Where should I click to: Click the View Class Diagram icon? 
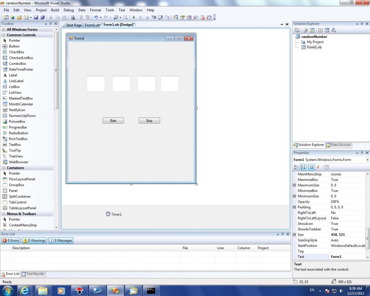pyautogui.click(x=333, y=30)
